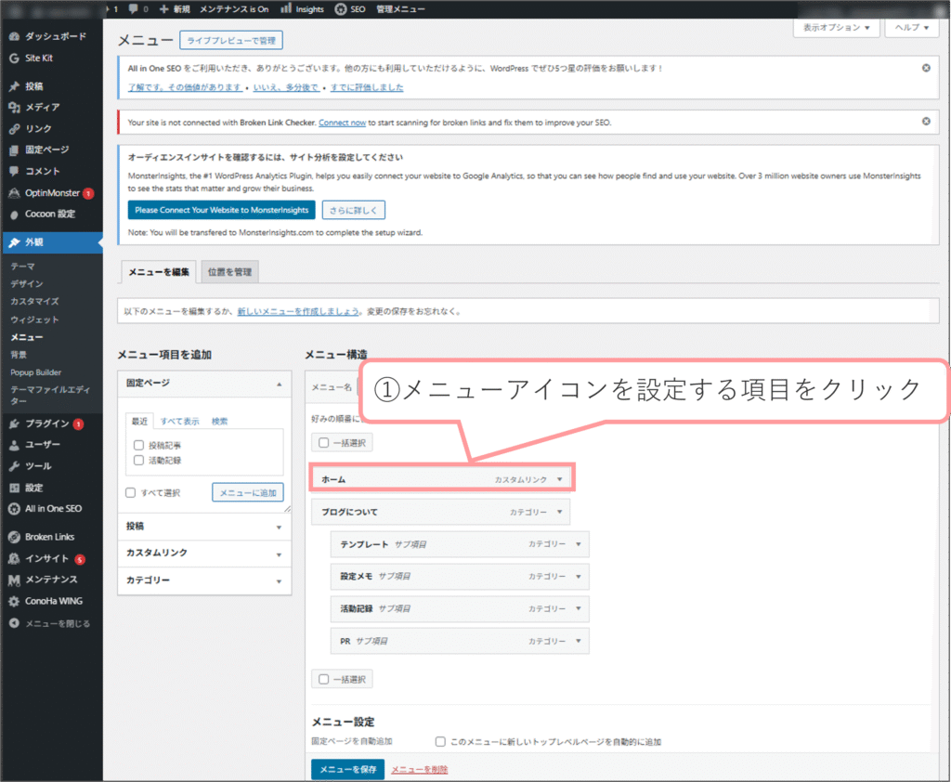Click the Site Kit G icon
The width and height of the screenshot is (951, 782).
coord(14,58)
